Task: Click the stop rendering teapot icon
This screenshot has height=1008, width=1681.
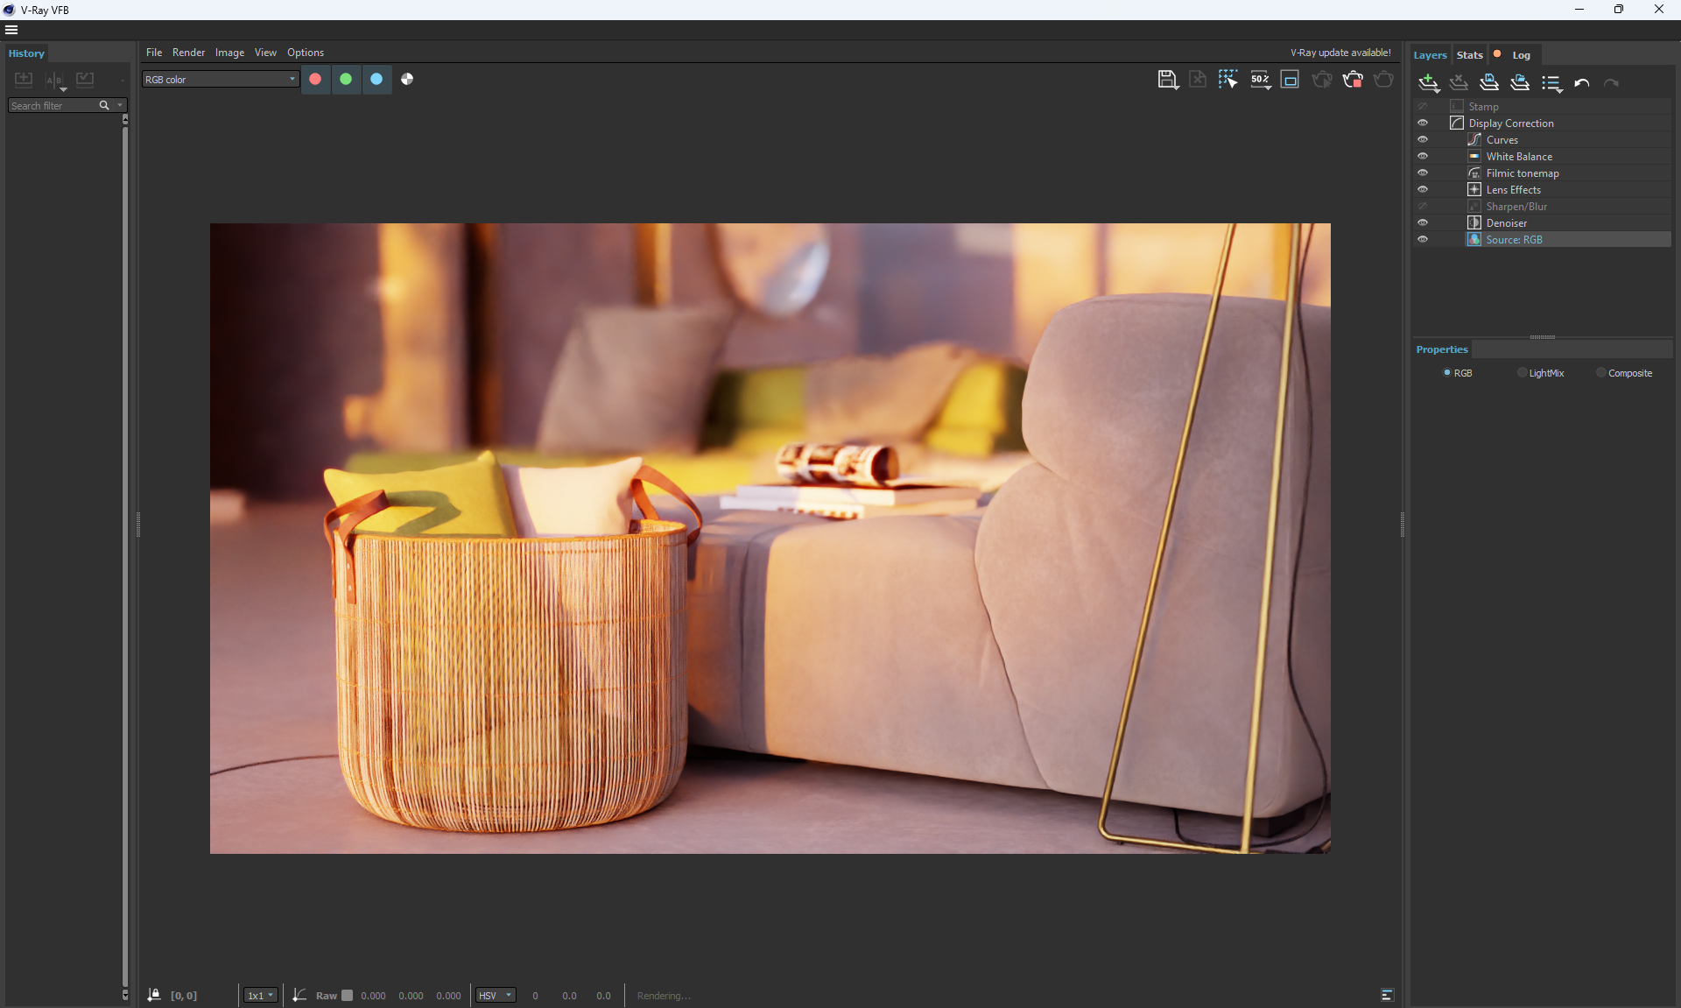Action: point(1353,80)
